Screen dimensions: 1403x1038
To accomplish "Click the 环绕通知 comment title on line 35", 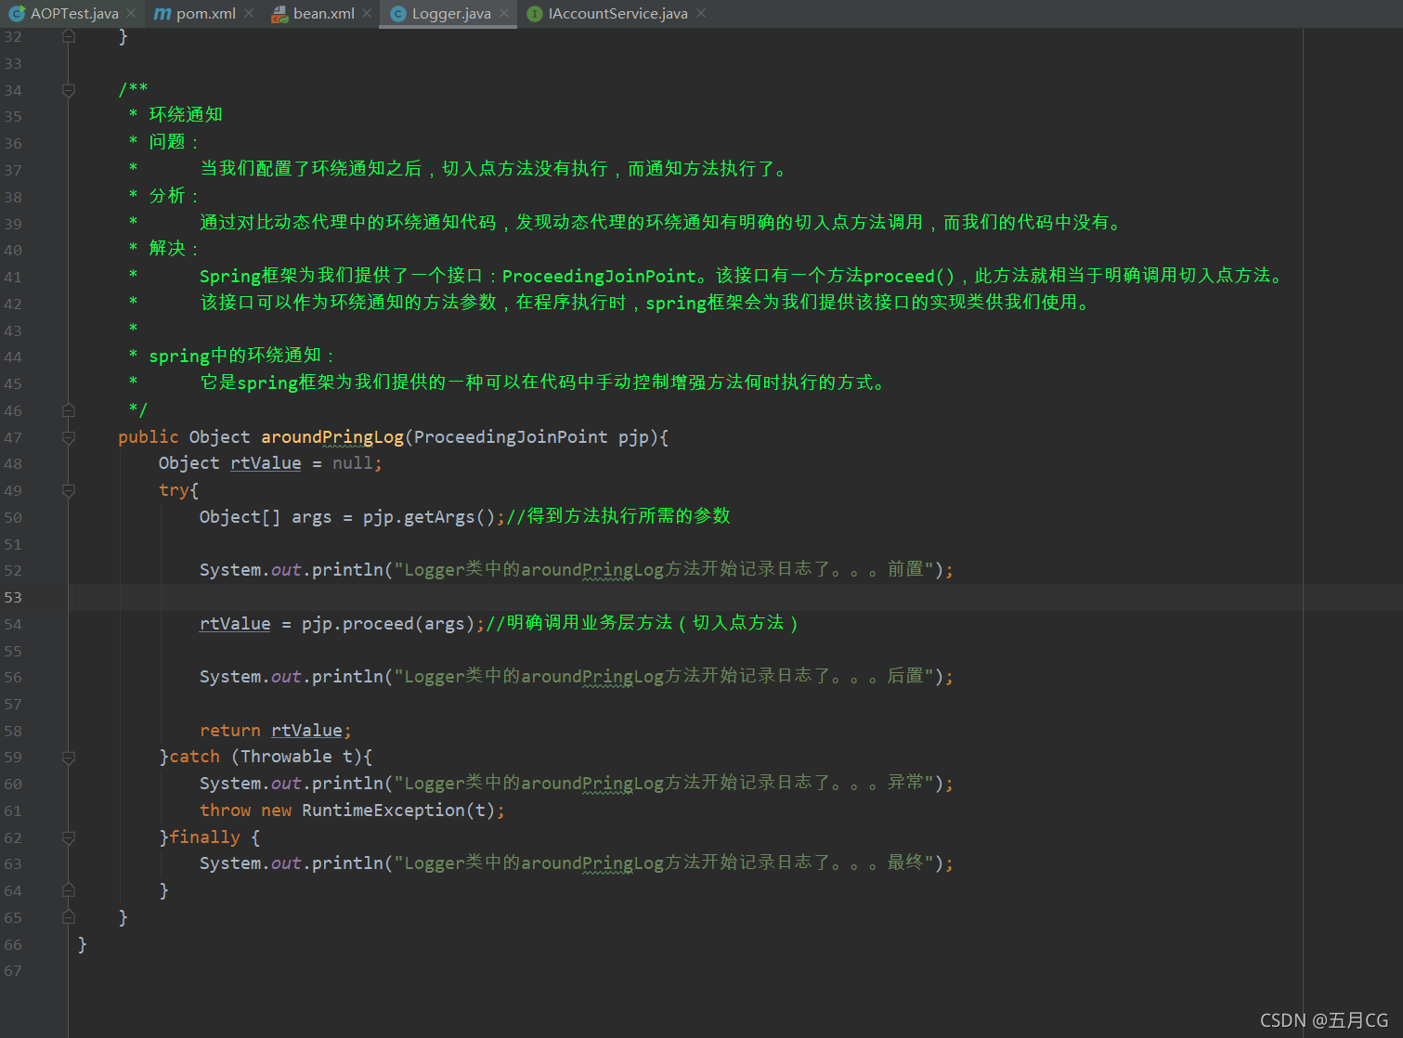I will tap(186, 115).
